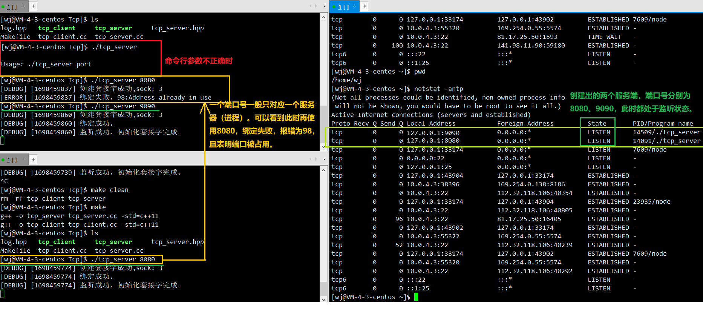Click local address '127.0.0.1:8080'

[433, 141]
